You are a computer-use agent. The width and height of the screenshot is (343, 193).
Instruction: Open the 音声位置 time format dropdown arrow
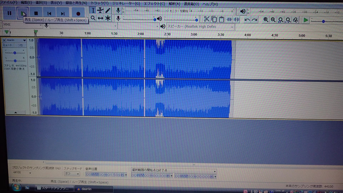126,175
